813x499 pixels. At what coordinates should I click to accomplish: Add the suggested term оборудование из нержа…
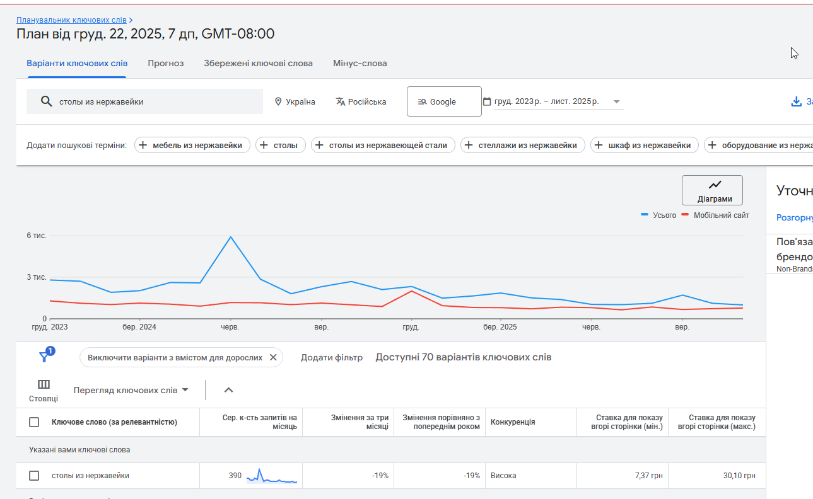tap(758, 145)
